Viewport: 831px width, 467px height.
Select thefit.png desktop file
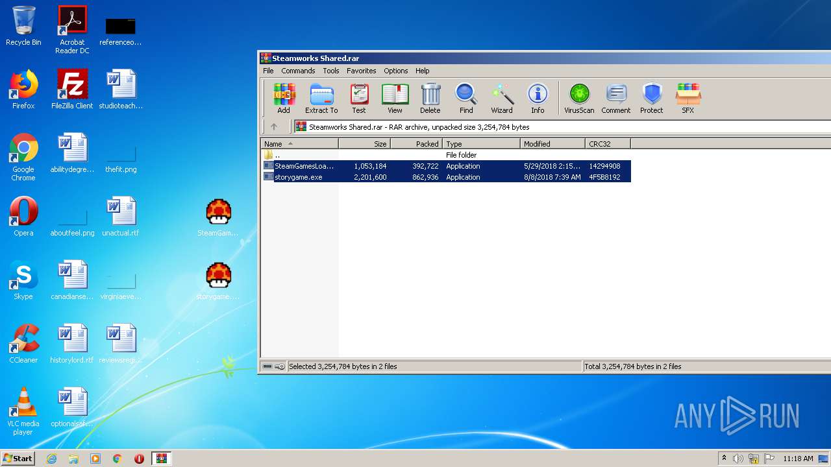click(121, 157)
